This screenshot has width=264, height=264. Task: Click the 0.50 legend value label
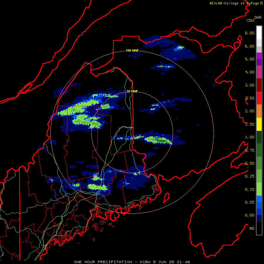click(250, 163)
